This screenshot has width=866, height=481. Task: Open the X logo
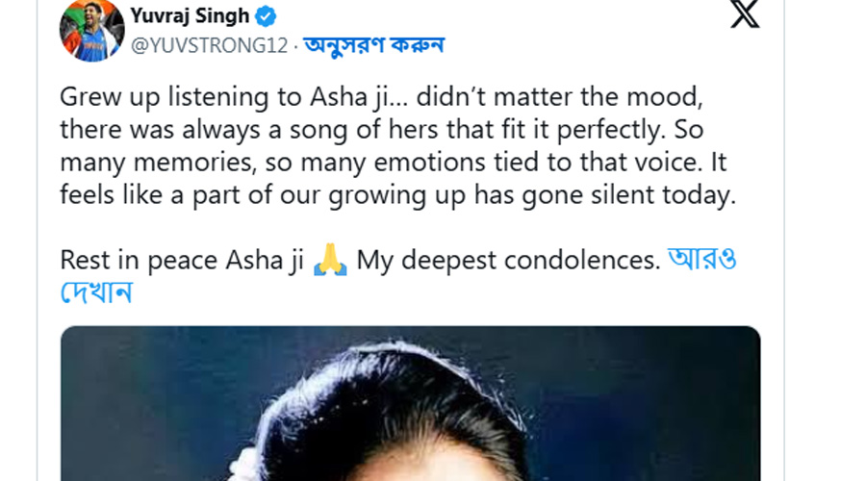coord(745,15)
